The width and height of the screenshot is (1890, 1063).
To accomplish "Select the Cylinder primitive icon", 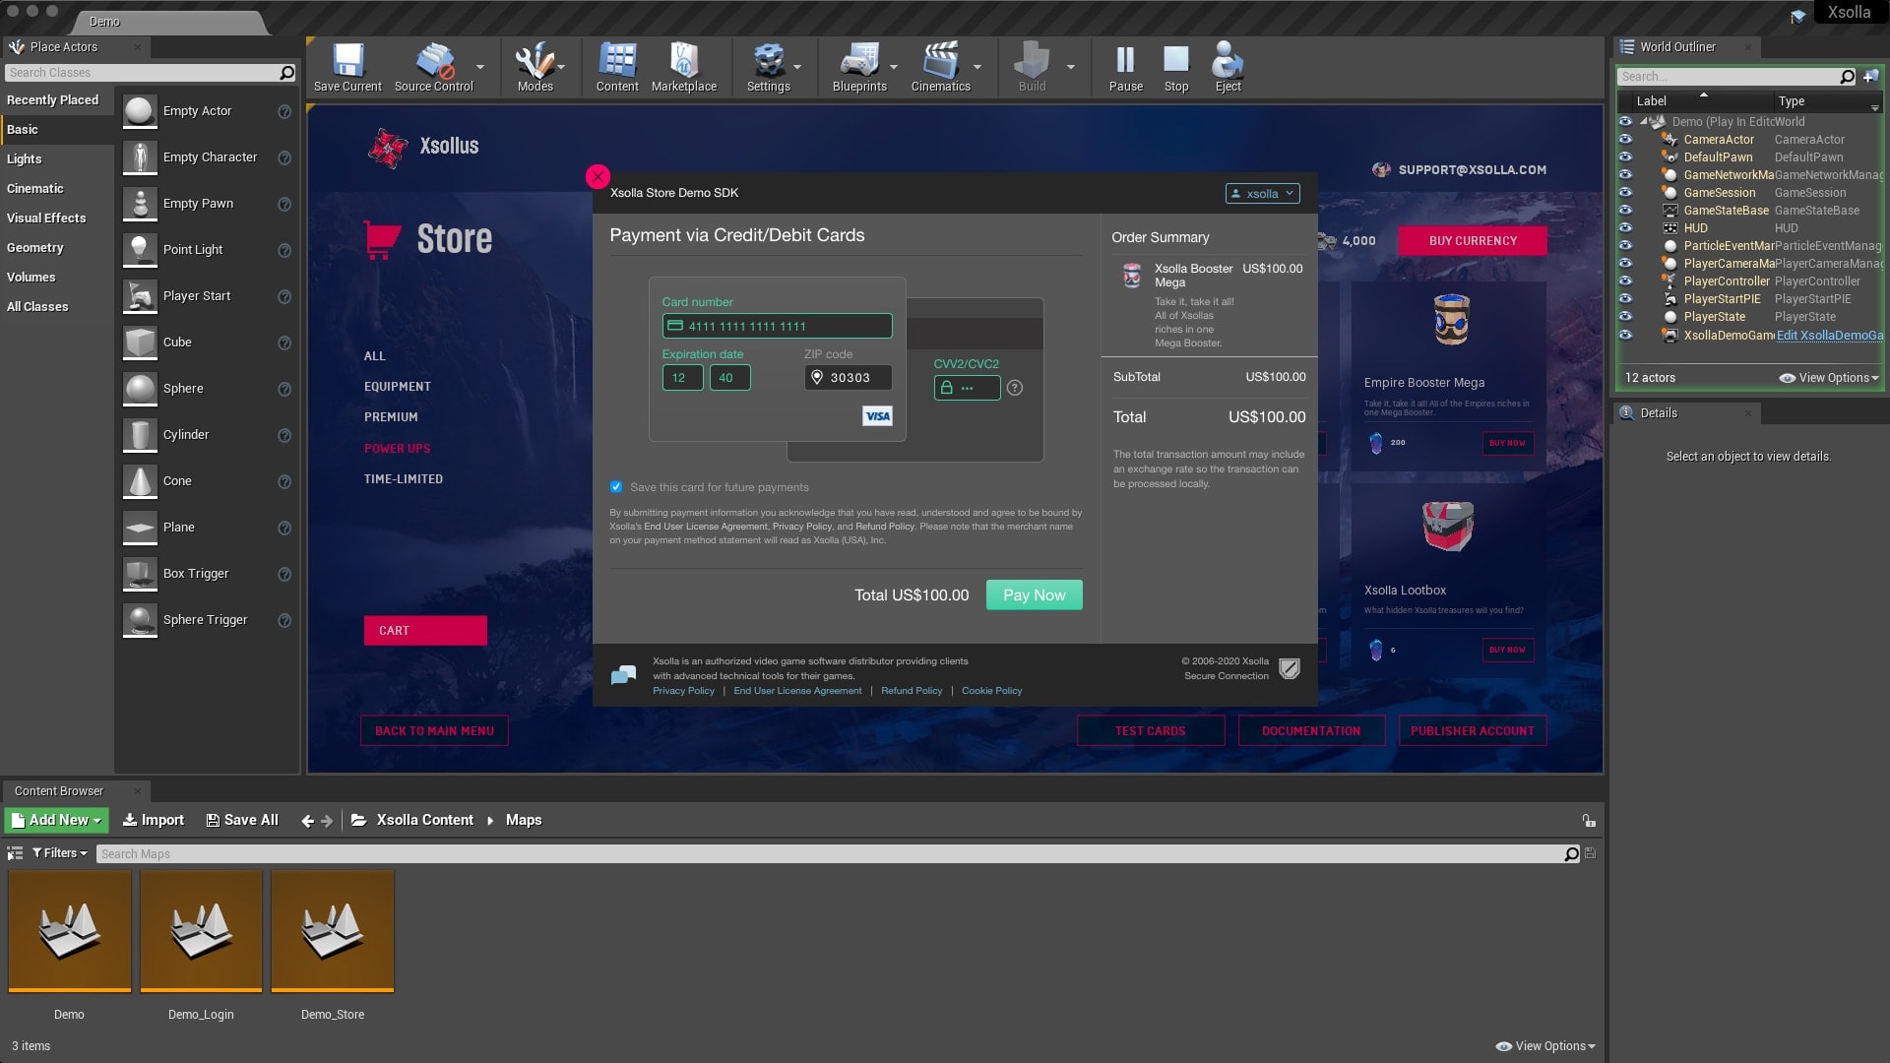I will [x=140, y=435].
